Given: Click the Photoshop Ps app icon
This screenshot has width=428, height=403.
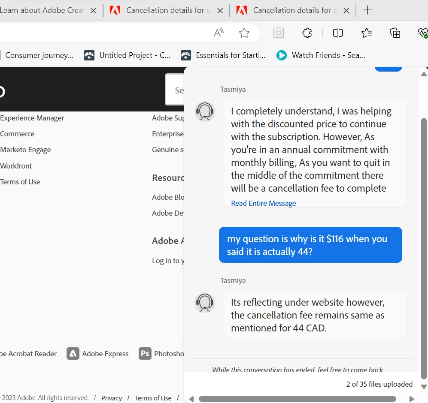Looking at the screenshot, I should click(x=145, y=354).
